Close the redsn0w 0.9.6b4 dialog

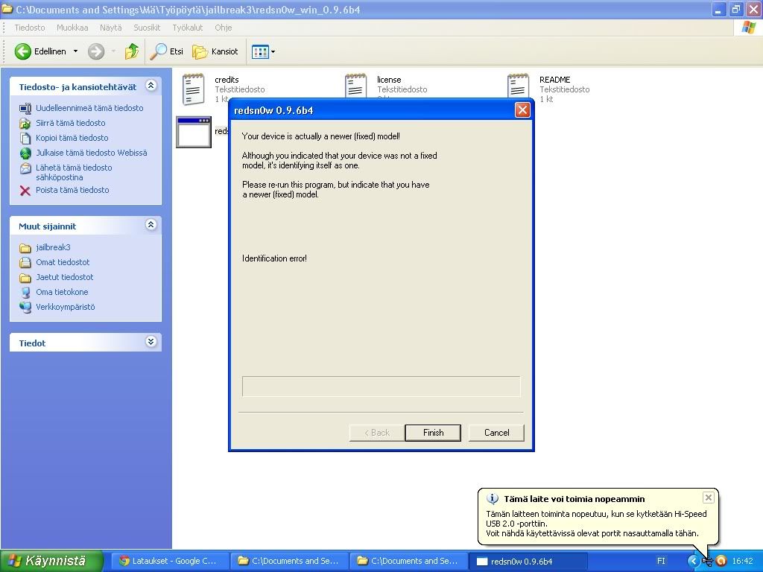(522, 110)
